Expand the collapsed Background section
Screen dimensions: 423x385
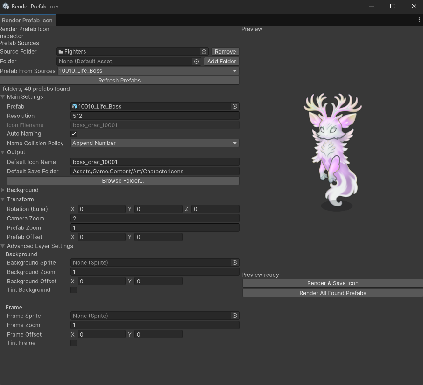3,190
